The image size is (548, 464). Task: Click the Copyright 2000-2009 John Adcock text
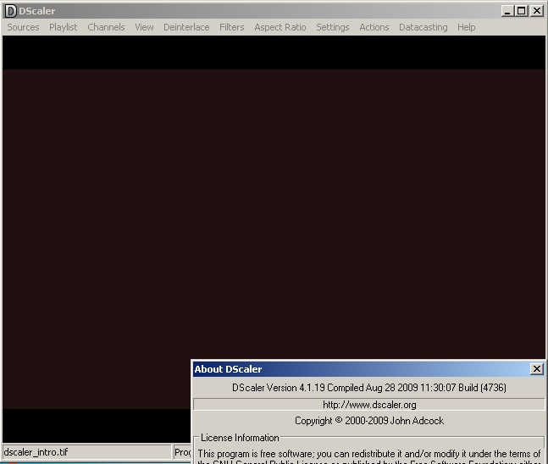(x=369, y=421)
